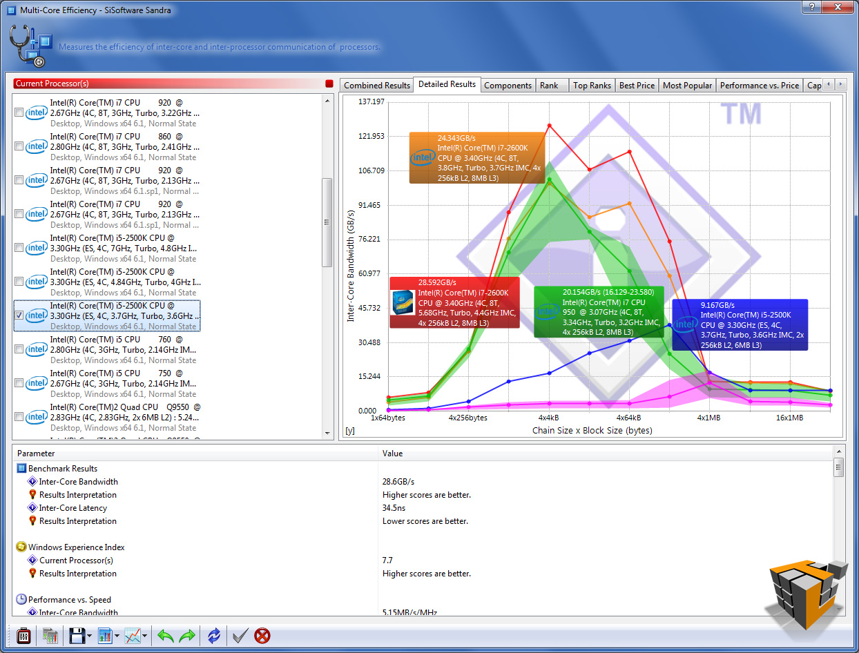
Task: Cancel with the red X circle icon
Action: point(262,635)
